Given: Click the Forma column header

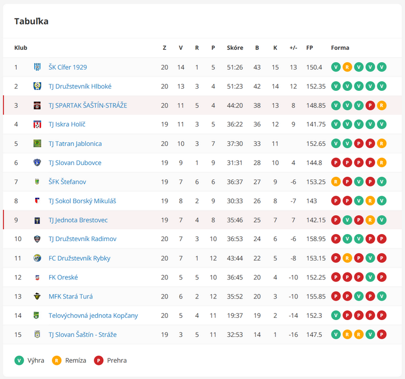Looking at the screenshot, I should tap(340, 48).
